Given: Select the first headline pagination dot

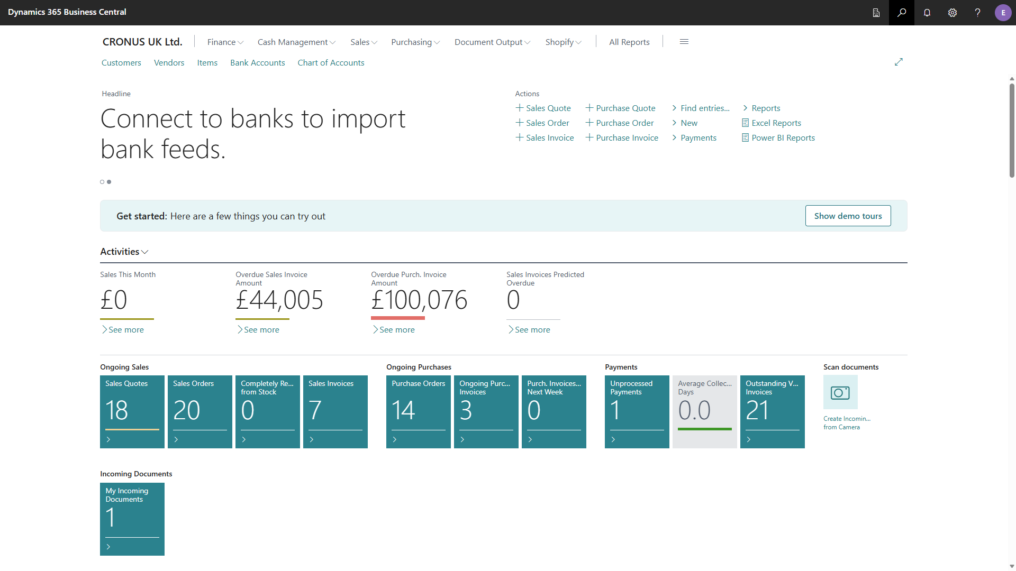Looking at the screenshot, I should pos(102,182).
